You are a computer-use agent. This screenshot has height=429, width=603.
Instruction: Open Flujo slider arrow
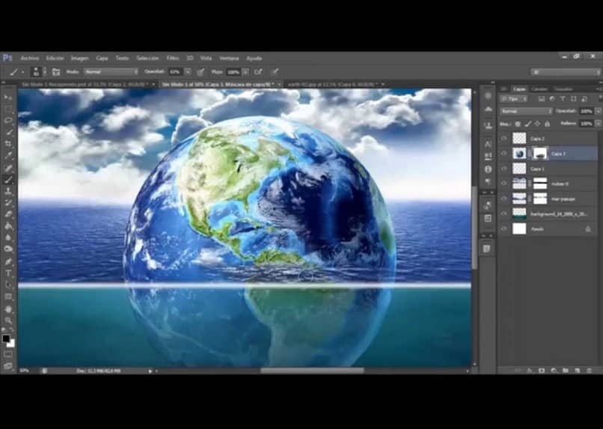(245, 72)
